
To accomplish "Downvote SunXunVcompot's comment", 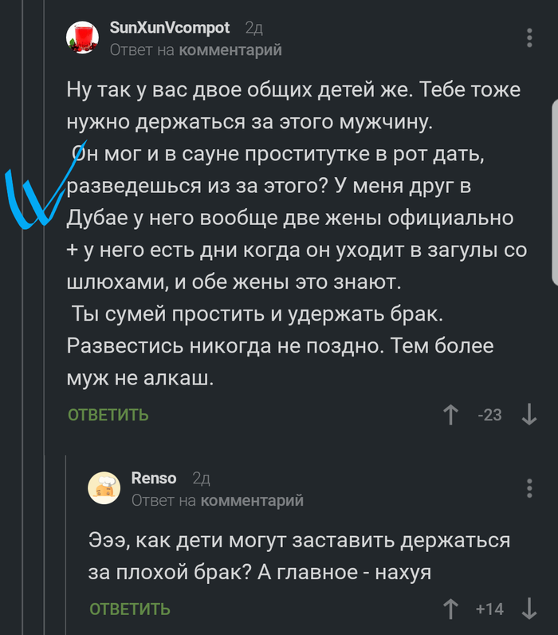I will click(529, 415).
